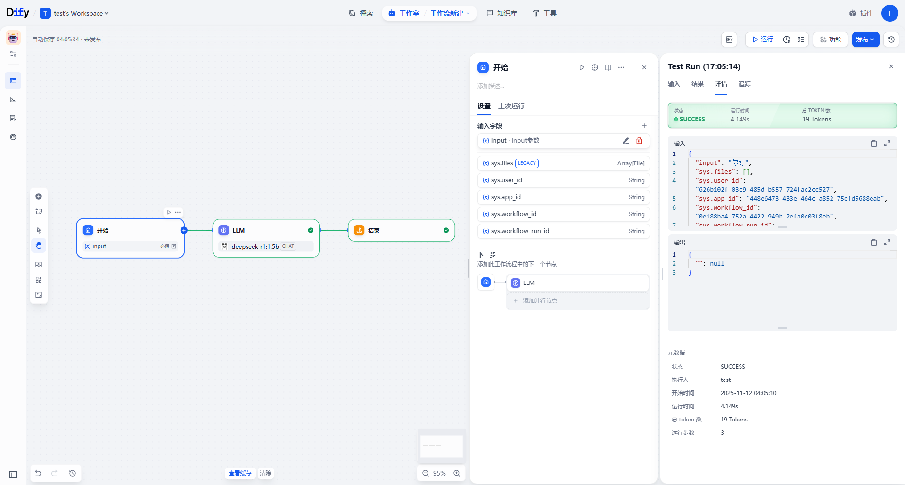Open help book icon in 开始 panel
The image size is (905, 485).
608,67
